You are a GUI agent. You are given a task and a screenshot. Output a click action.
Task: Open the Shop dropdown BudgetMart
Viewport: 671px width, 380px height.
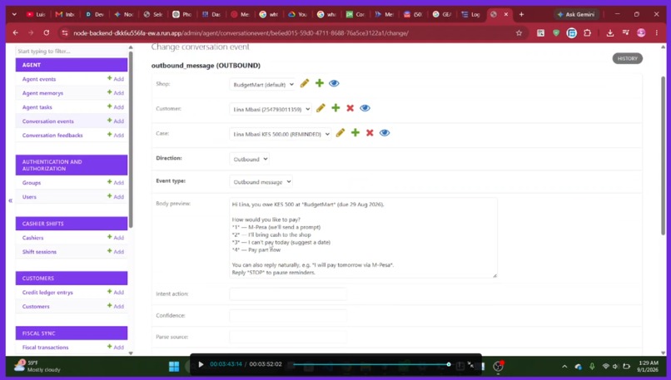pos(262,84)
